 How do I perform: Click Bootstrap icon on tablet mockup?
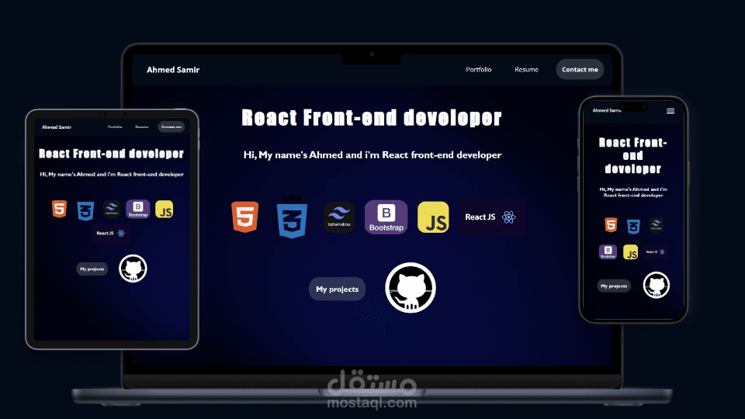coord(138,209)
